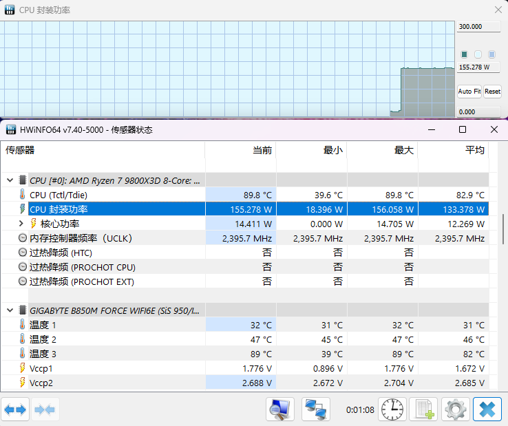Expand the 核心功率 row
This screenshot has height=426, width=508.
(x=22, y=224)
